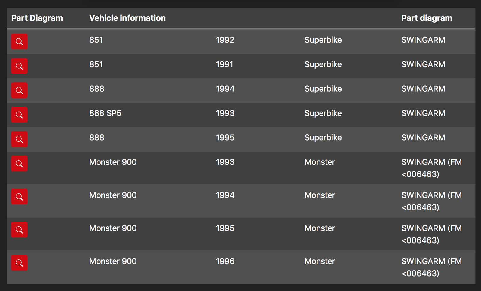This screenshot has height=291, width=481.
Task: Click search icon for 888 1995 row
Action: click(19, 139)
